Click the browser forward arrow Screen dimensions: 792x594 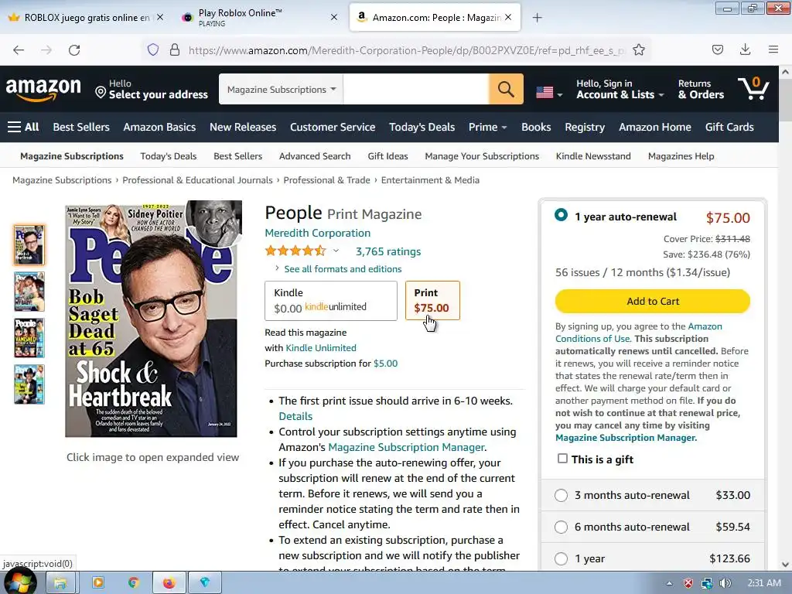coord(46,50)
